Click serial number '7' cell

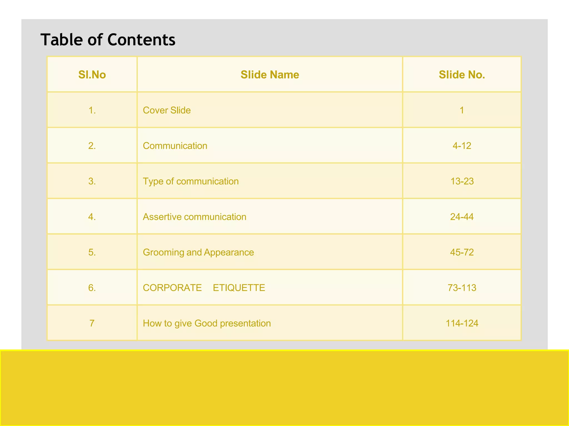(92, 323)
